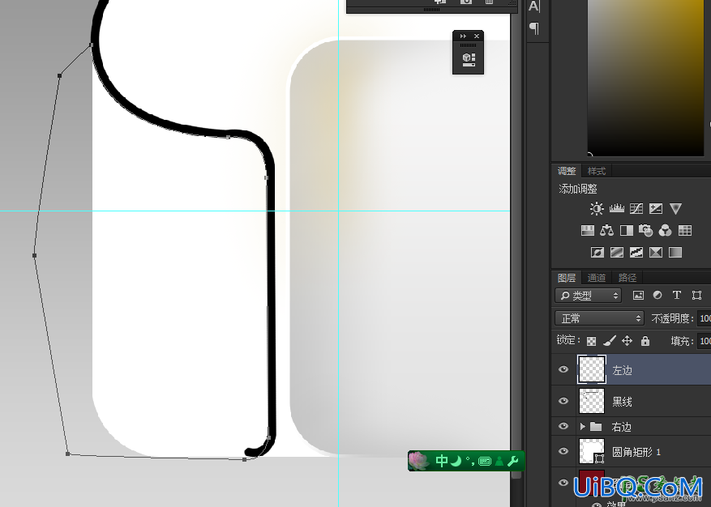Filter layers by pixel layers
Viewport: 711px width, 507px height.
(x=638, y=296)
